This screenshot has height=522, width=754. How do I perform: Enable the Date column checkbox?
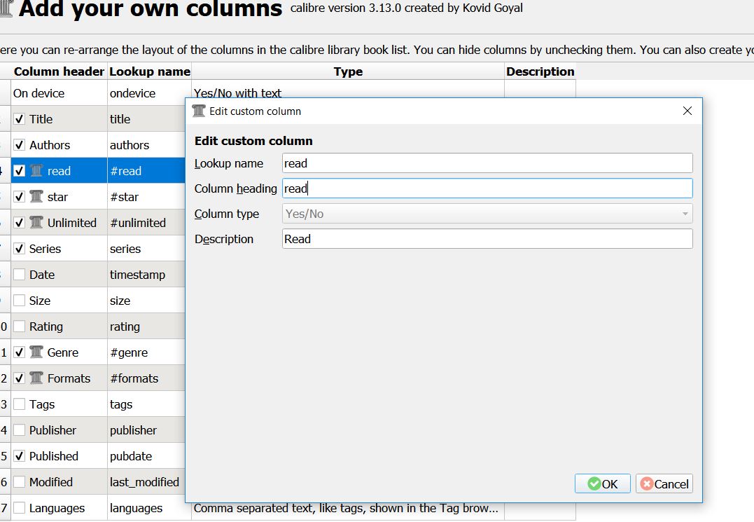pyautogui.click(x=19, y=275)
